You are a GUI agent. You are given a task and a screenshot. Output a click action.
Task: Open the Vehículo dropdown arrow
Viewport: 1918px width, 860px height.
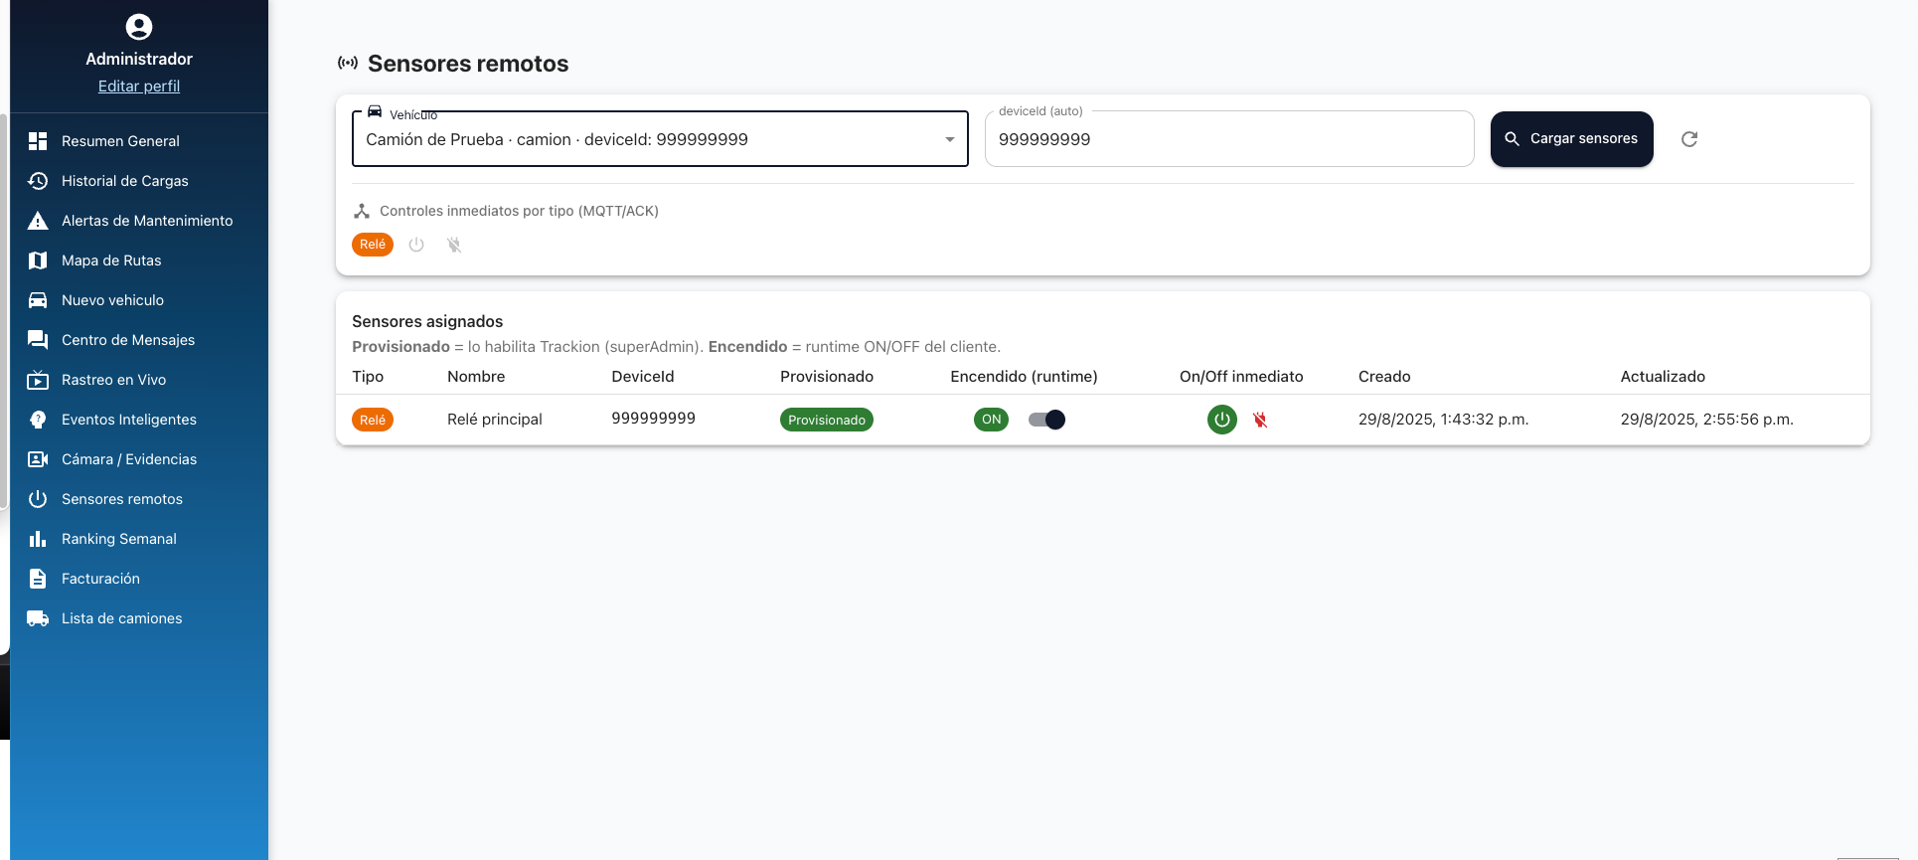coord(949,140)
